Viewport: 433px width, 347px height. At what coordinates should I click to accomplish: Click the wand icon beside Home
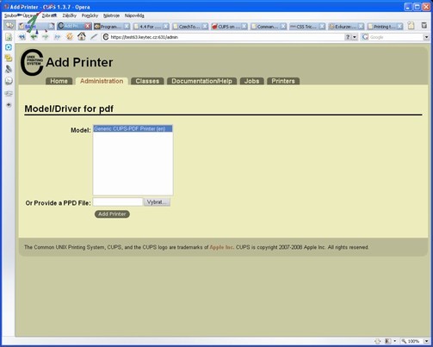94,37
